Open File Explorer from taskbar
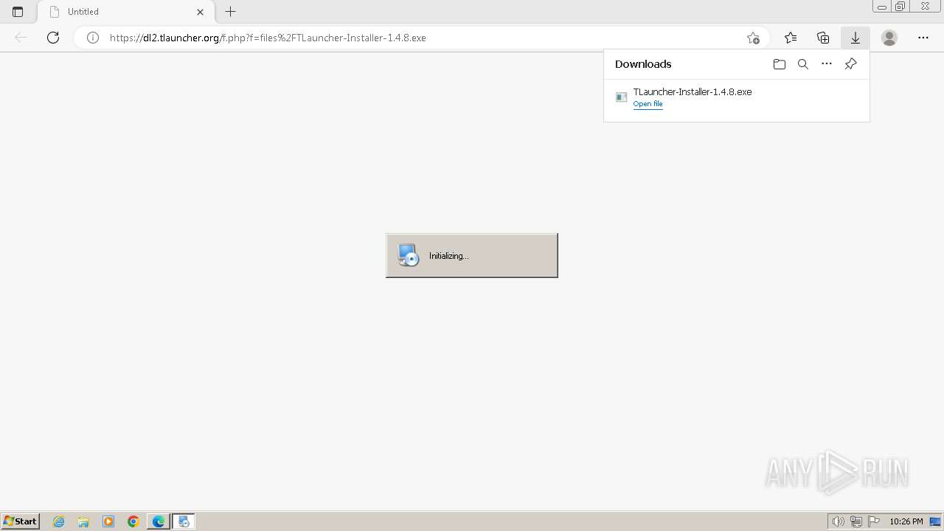This screenshot has height=531, width=944. pyautogui.click(x=83, y=521)
